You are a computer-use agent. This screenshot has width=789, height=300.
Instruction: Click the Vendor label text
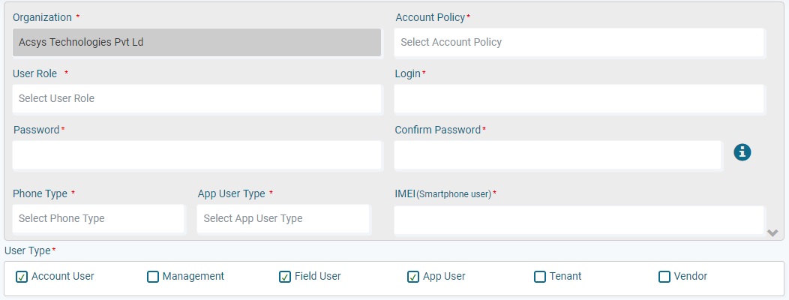(x=690, y=276)
